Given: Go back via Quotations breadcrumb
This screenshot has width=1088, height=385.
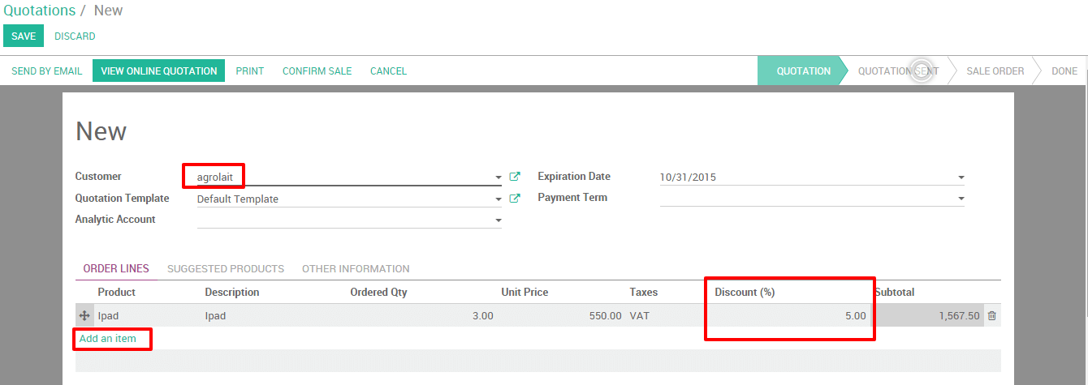Looking at the screenshot, I should [x=39, y=11].
